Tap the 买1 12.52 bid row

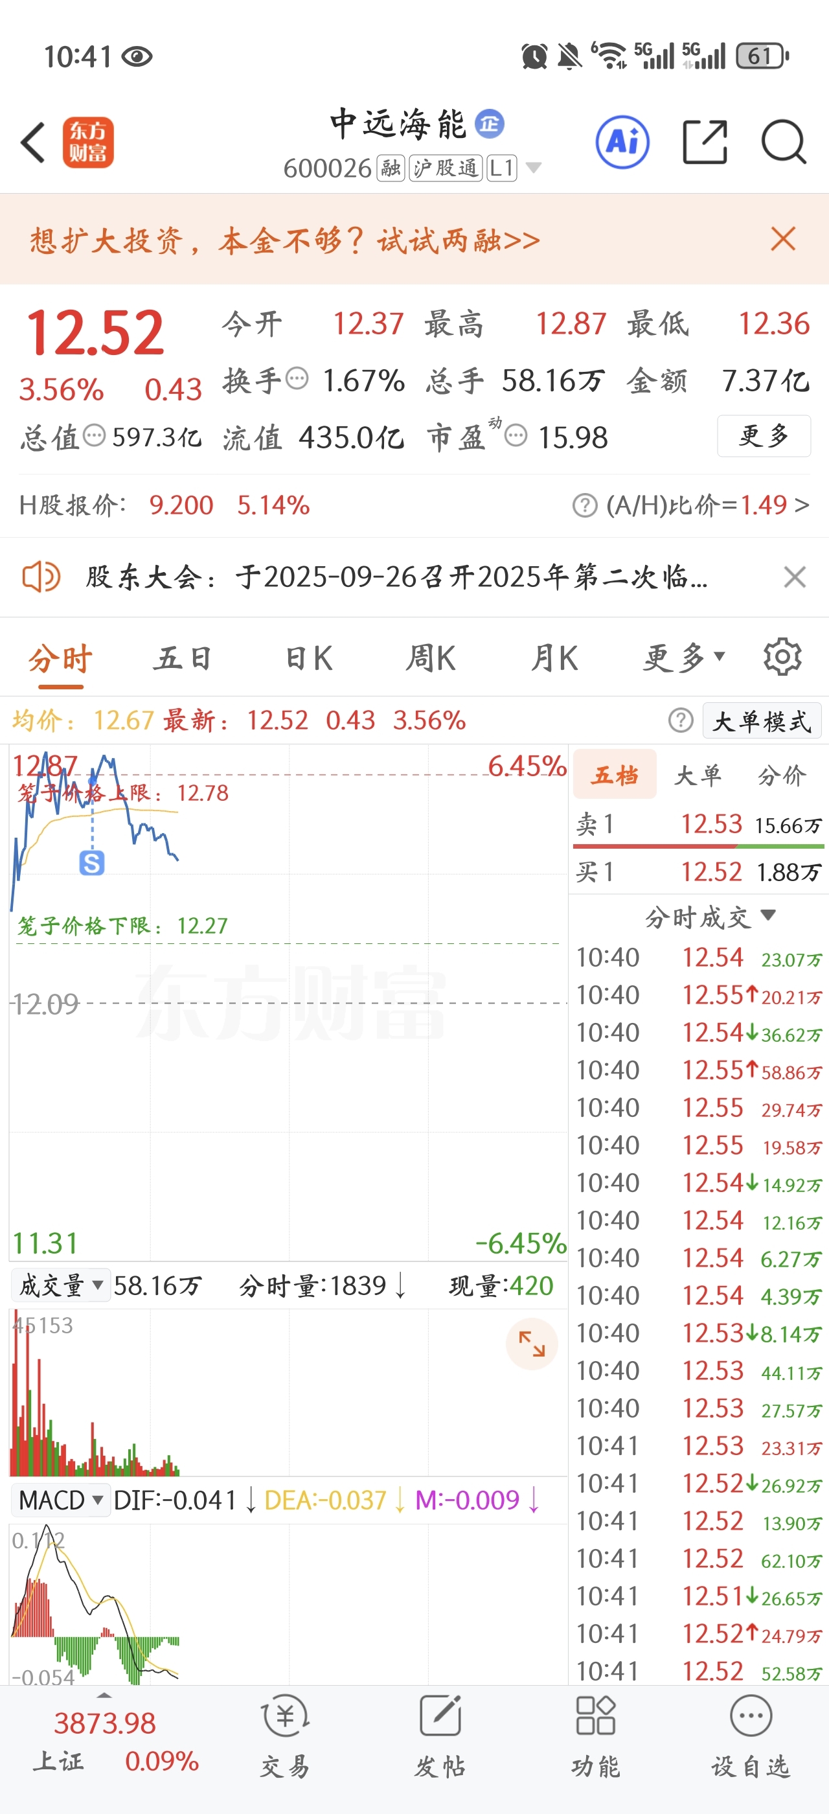[x=698, y=872]
